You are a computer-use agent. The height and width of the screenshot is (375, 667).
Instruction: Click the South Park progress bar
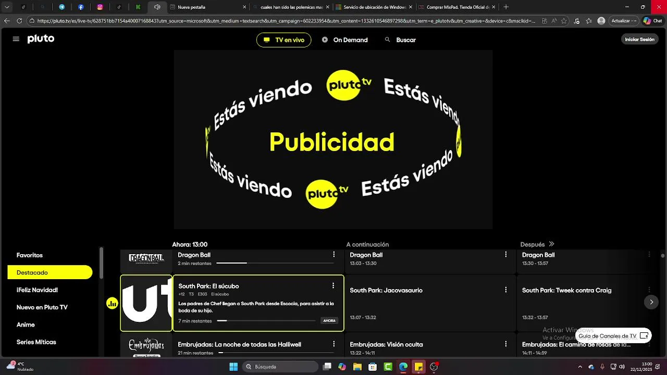click(266, 321)
